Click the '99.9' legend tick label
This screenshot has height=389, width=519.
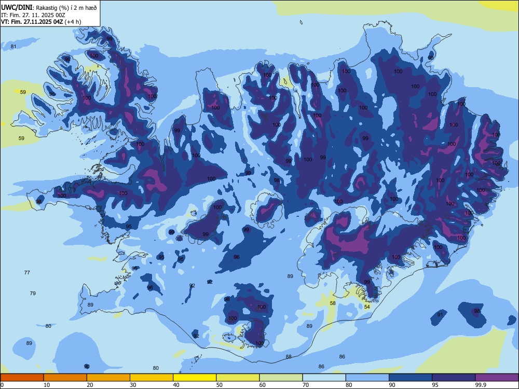tap(481, 385)
